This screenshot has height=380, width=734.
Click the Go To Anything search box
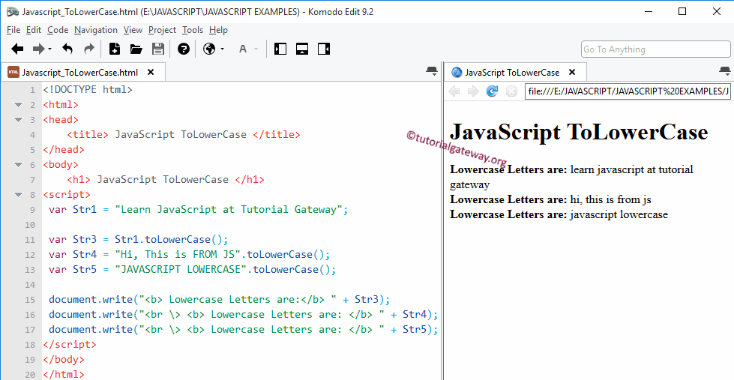[655, 49]
